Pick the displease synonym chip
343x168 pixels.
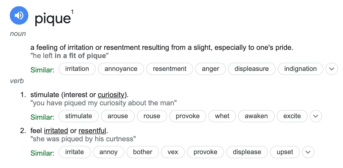[x=247, y=152]
